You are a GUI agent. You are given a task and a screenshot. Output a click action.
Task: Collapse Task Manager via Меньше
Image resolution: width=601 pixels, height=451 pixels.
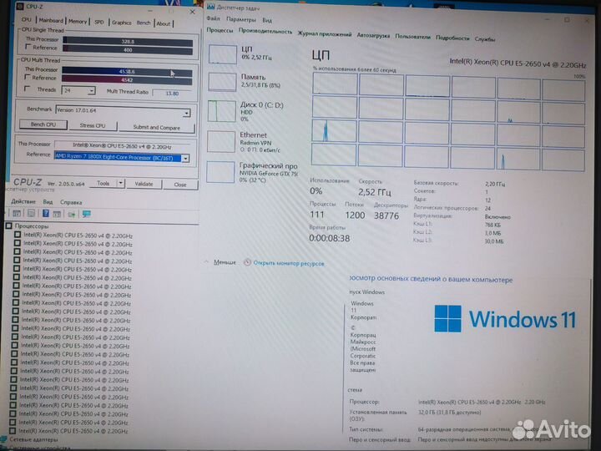225,262
